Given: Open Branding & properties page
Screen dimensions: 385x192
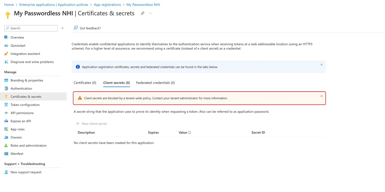Looking at the screenshot, I should 27,80.
